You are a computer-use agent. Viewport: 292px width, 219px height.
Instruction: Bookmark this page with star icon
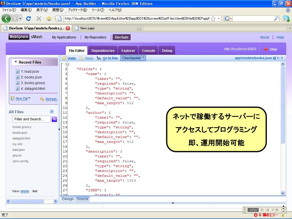click(x=213, y=19)
